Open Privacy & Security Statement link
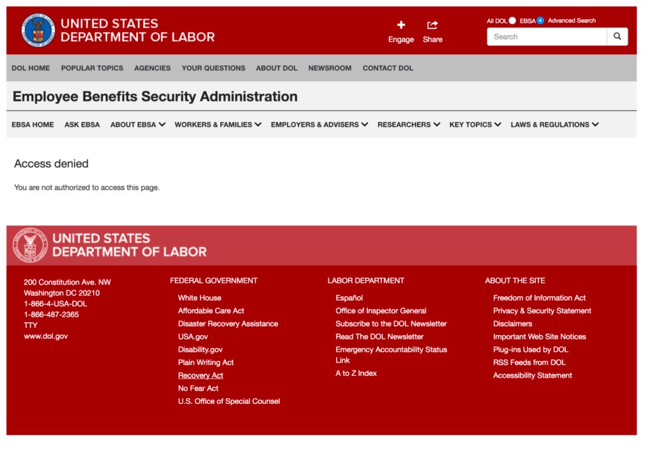This screenshot has width=654, height=455. (542, 311)
